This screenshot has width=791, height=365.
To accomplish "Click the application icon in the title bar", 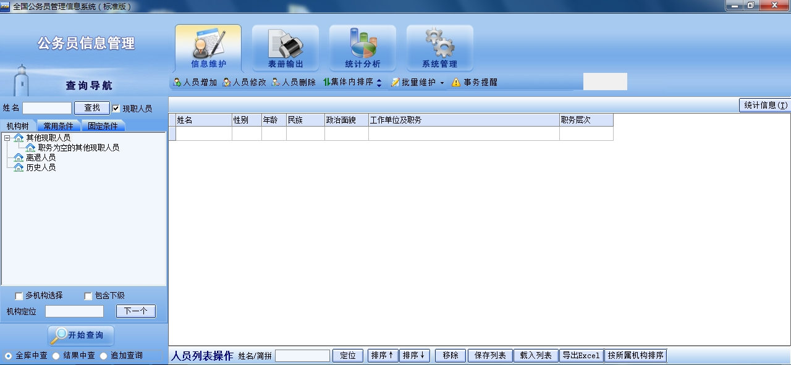I will click(x=5, y=6).
